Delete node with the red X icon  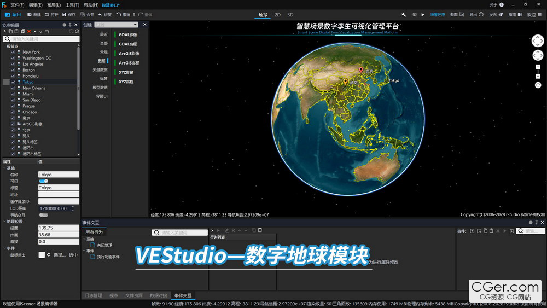coord(29,31)
